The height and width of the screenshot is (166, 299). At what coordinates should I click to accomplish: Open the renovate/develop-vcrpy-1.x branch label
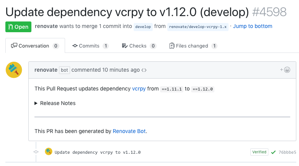(198, 27)
